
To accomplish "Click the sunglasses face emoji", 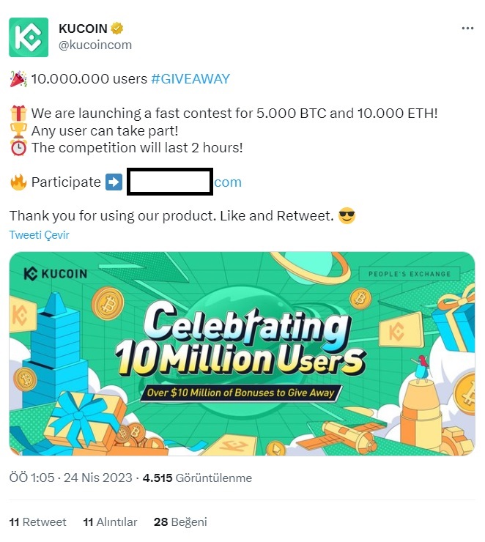I will [x=347, y=217].
